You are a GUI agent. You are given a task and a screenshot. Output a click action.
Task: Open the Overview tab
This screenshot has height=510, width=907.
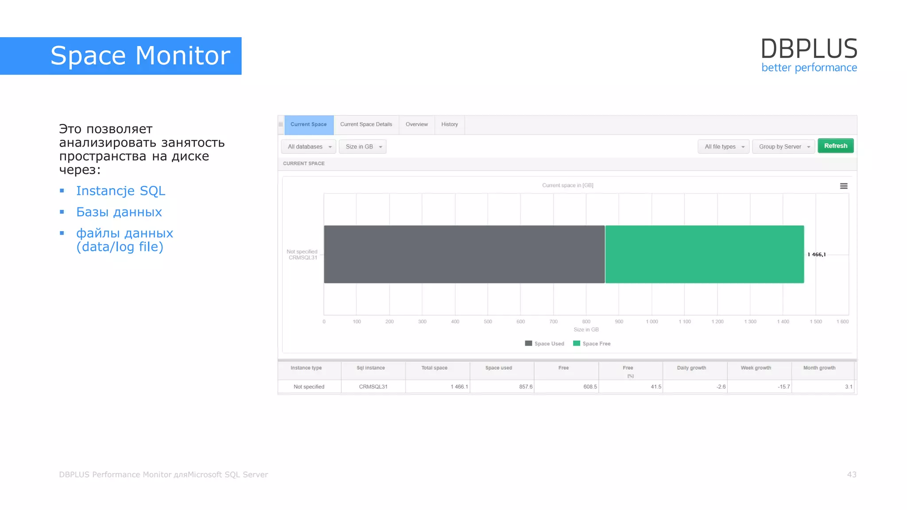click(x=416, y=124)
